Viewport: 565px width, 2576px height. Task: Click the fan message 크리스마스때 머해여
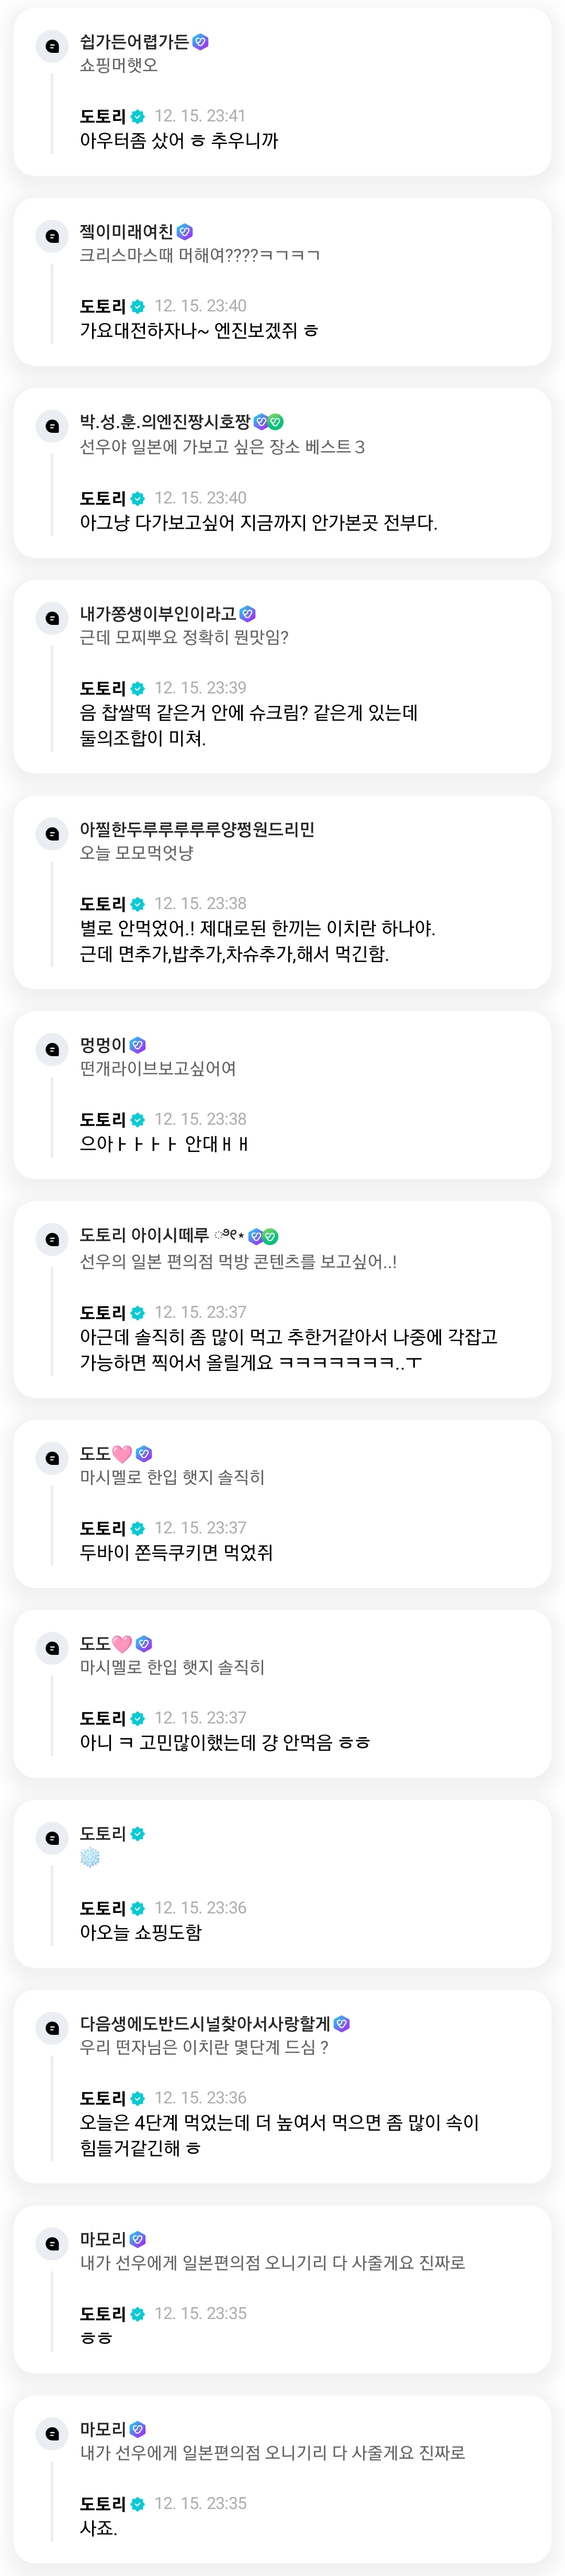[x=200, y=256]
